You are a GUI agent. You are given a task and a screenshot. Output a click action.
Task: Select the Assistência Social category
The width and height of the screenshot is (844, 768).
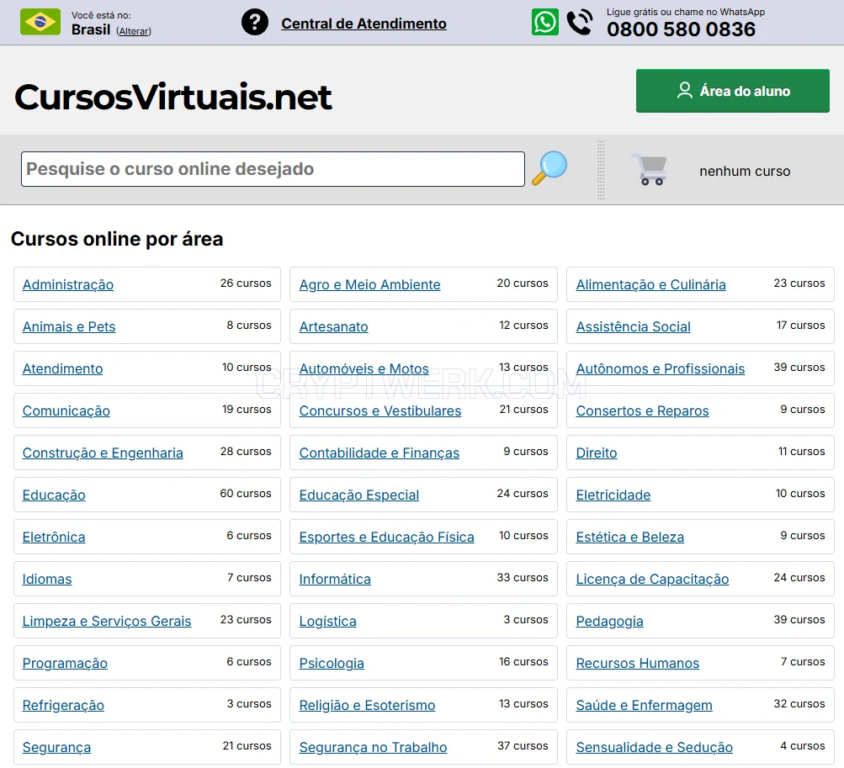pos(633,326)
